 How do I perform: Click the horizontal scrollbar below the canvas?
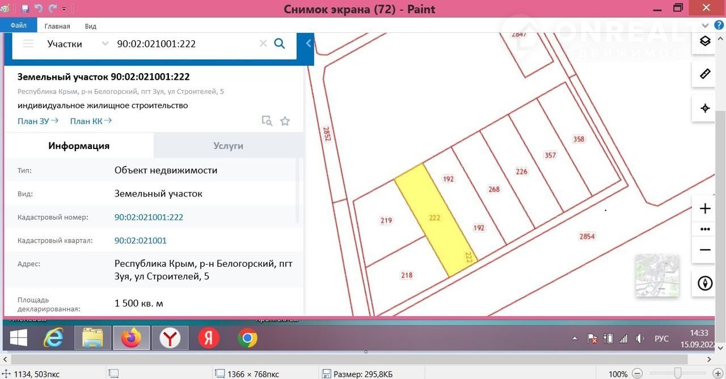[363, 359]
